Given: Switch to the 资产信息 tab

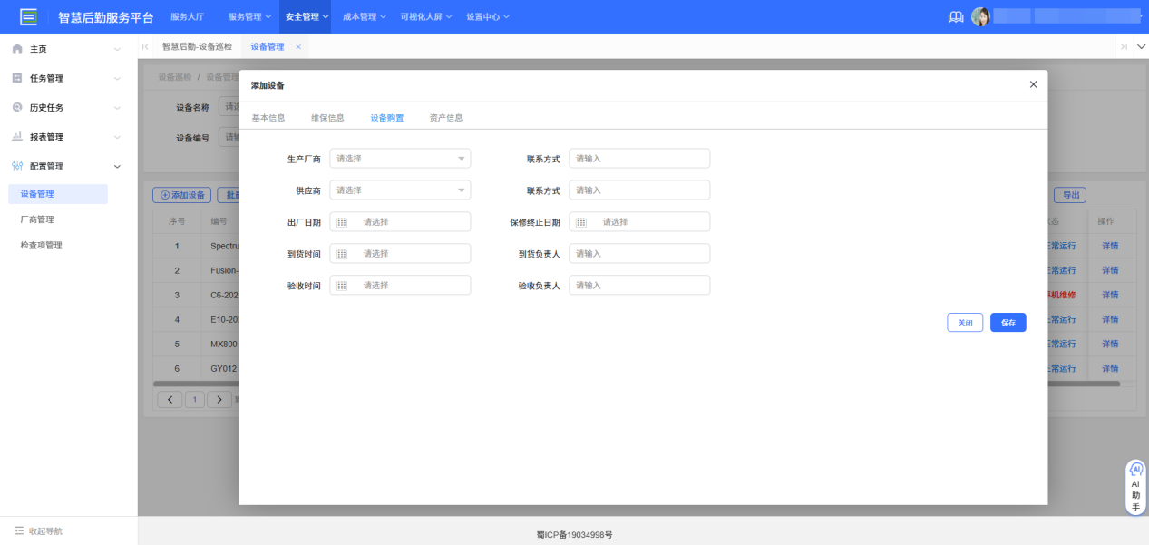Looking at the screenshot, I should click(x=446, y=117).
